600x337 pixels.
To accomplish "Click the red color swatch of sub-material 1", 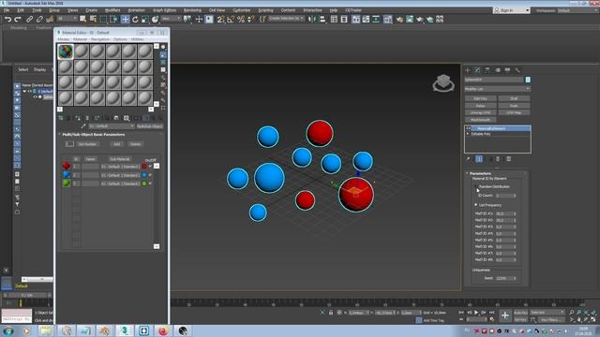I will 144,167.
